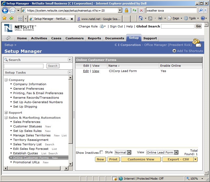Open the Export - CSV dropdown arrow
The image size is (210, 182).
[196, 159]
